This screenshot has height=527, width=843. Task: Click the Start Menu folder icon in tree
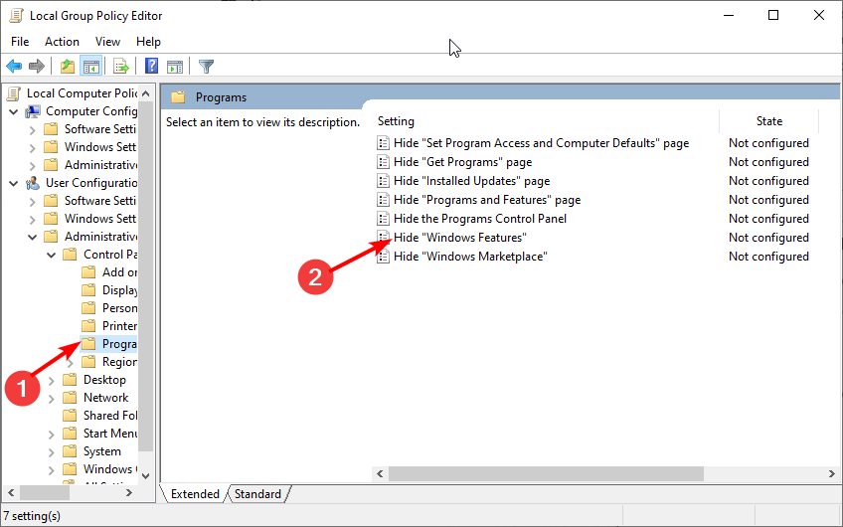(70, 434)
